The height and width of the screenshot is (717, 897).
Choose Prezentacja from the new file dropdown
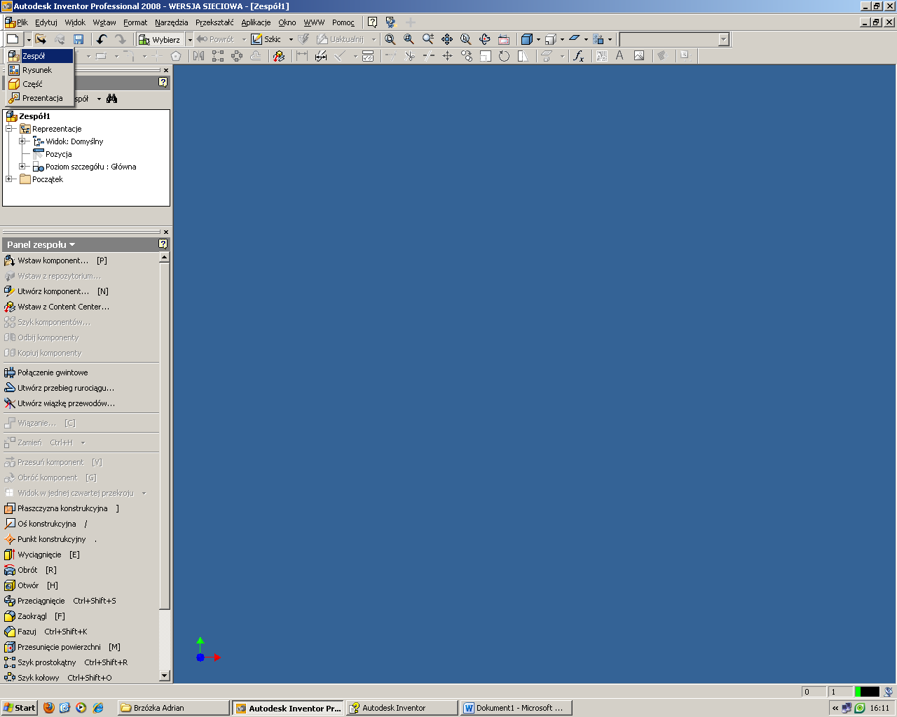tap(40, 98)
